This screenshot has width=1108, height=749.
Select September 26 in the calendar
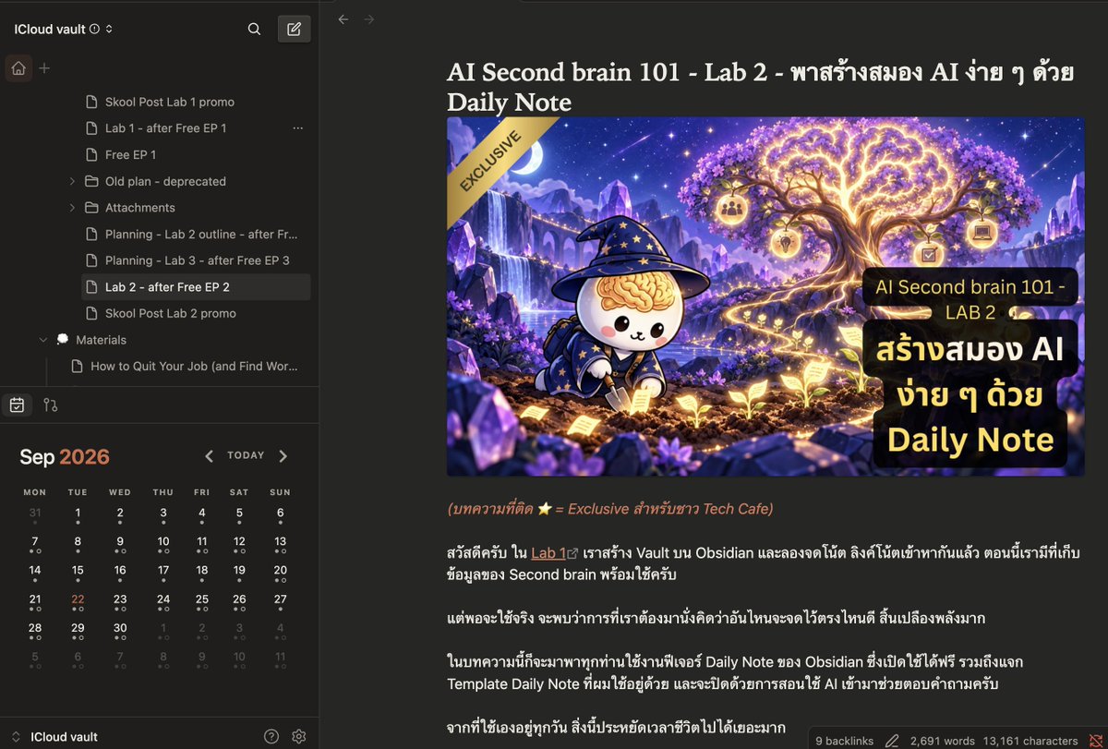[x=239, y=601]
